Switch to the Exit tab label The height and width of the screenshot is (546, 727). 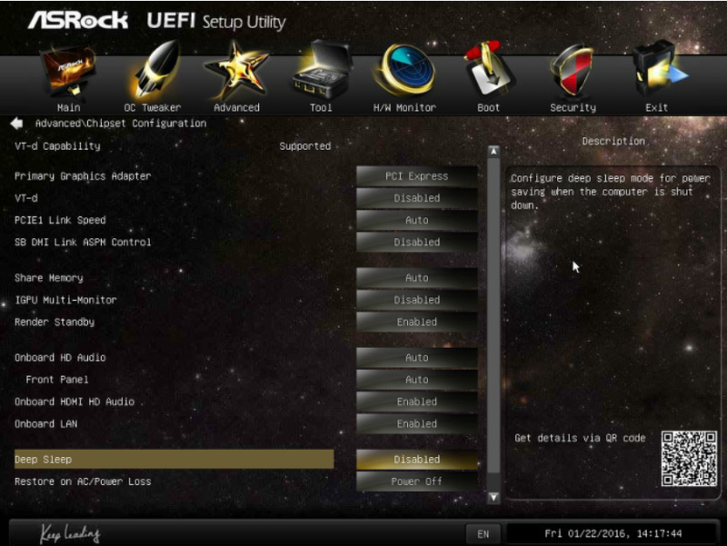pyautogui.click(x=656, y=107)
